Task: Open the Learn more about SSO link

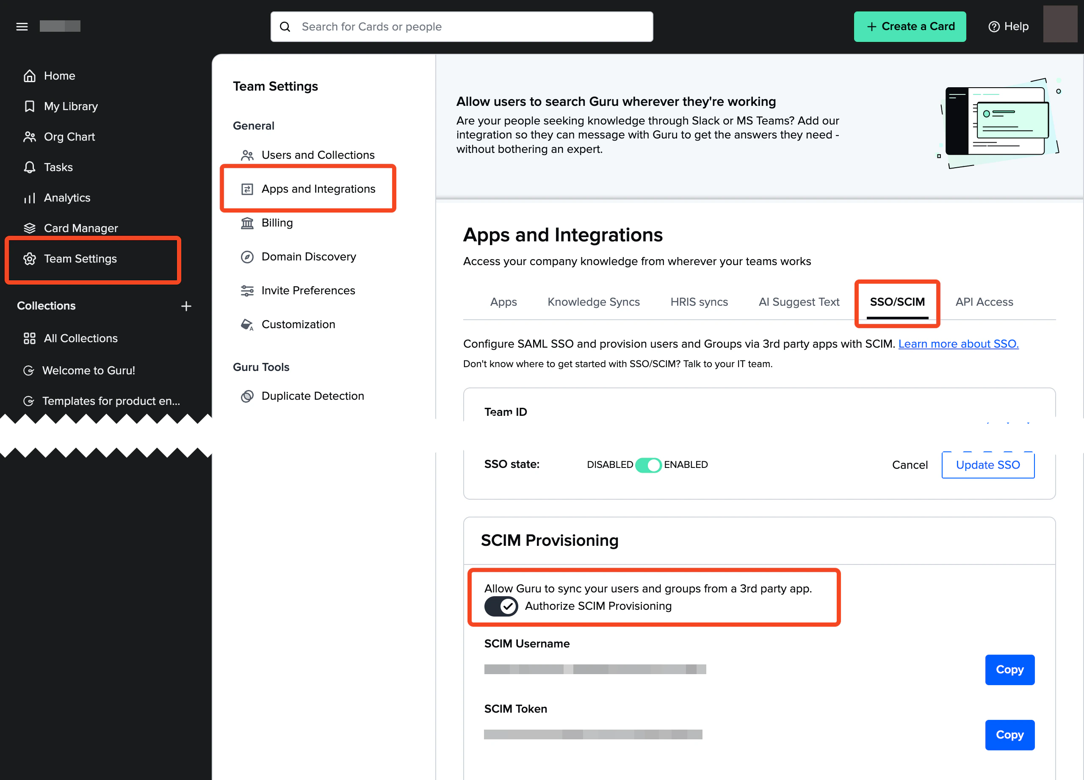Action: click(958, 344)
